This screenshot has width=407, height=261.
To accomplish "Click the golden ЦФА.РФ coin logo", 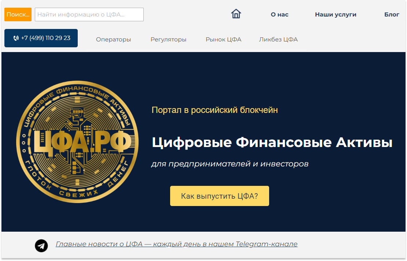I will [x=77, y=141].
